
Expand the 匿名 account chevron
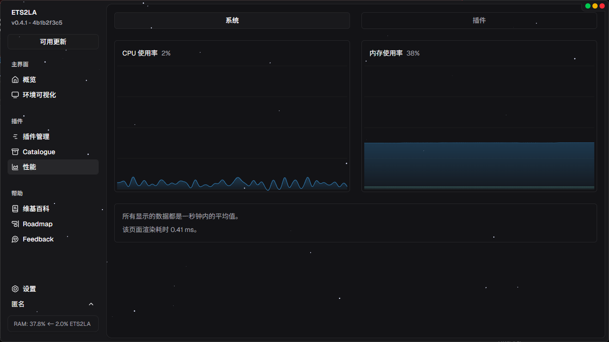coord(91,304)
